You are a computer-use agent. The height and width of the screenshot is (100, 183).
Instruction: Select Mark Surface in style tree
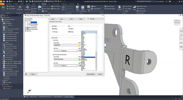(x=34, y=24)
